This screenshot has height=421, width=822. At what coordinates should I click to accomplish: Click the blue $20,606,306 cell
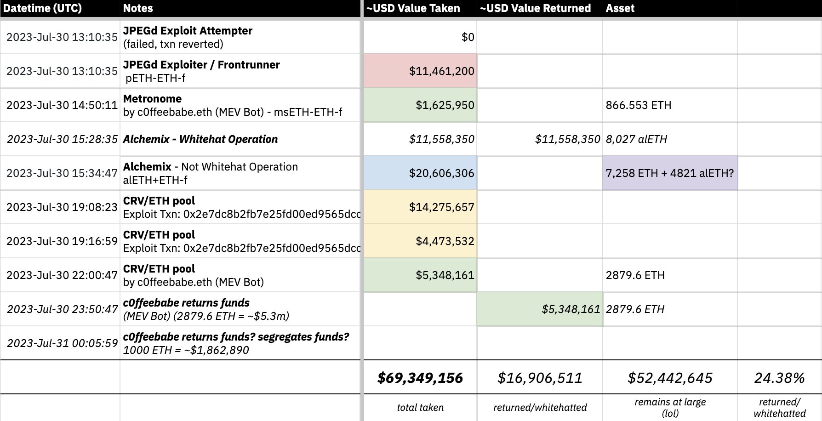(420, 173)
